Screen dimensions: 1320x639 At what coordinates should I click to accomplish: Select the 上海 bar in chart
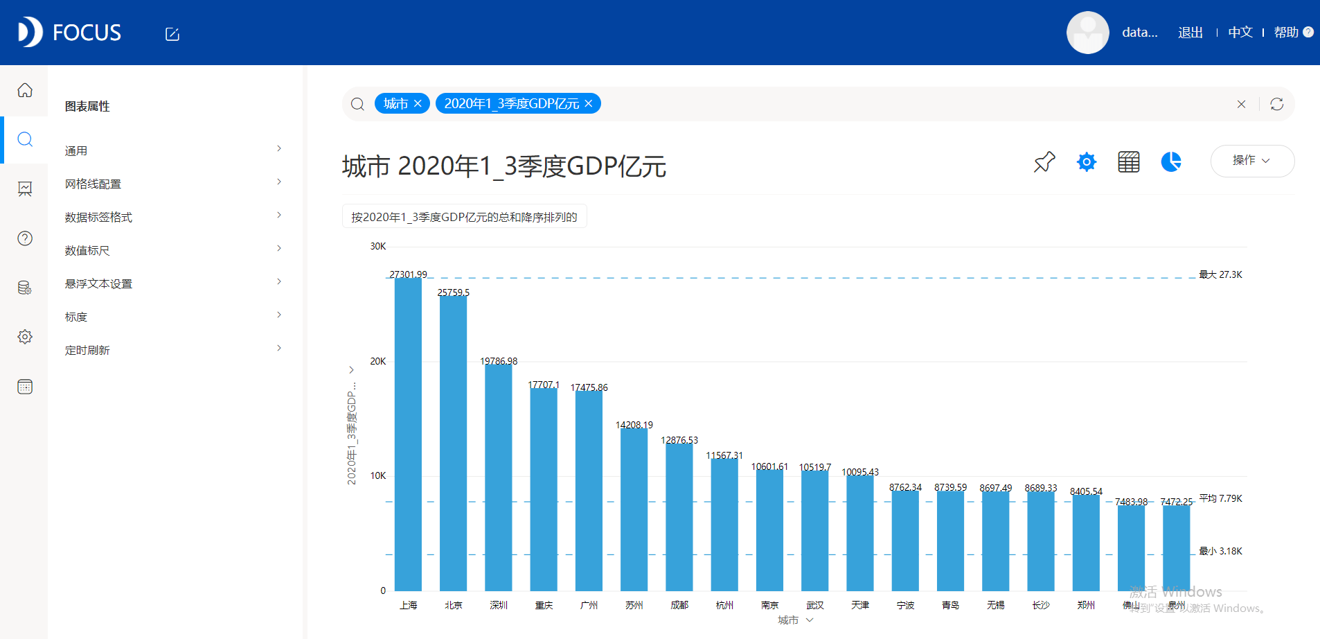tap(408, 435)
